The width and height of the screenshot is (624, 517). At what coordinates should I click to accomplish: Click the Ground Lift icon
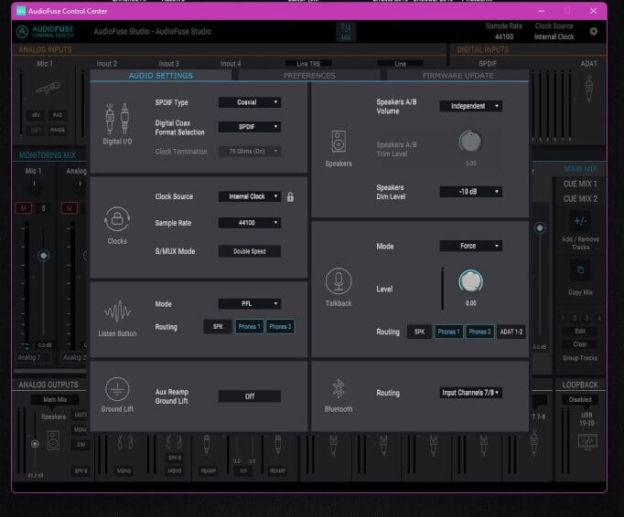tap(117, 389)
